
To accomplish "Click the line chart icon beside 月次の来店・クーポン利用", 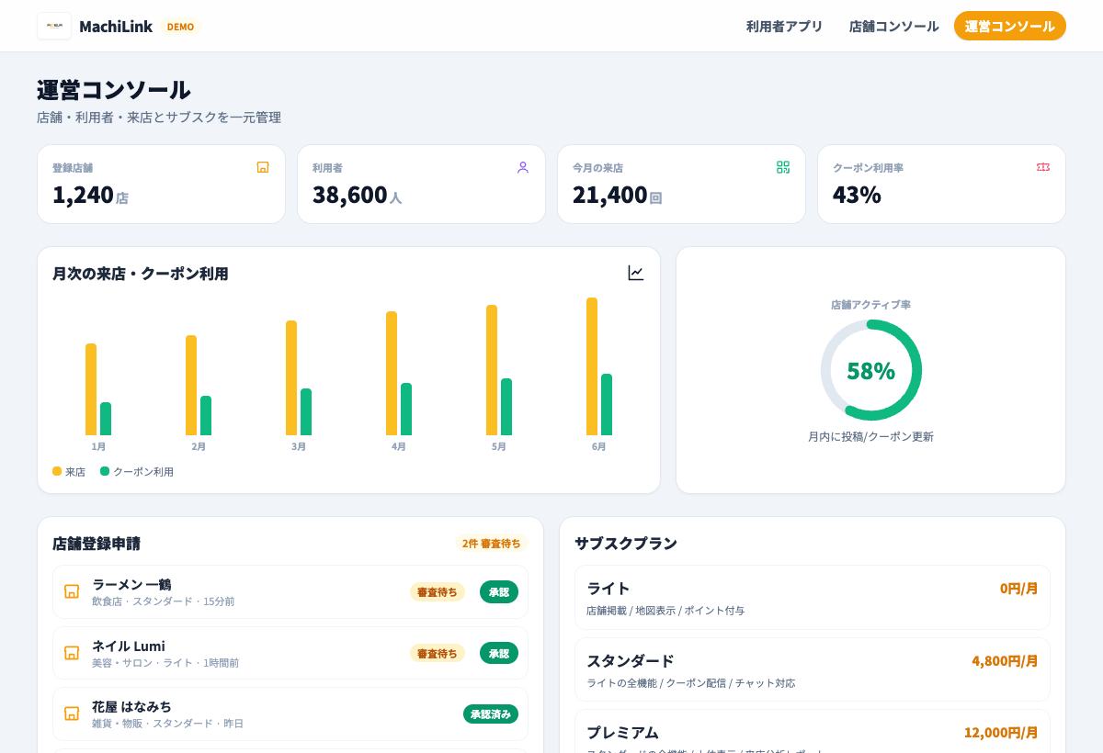I will 636,273.
